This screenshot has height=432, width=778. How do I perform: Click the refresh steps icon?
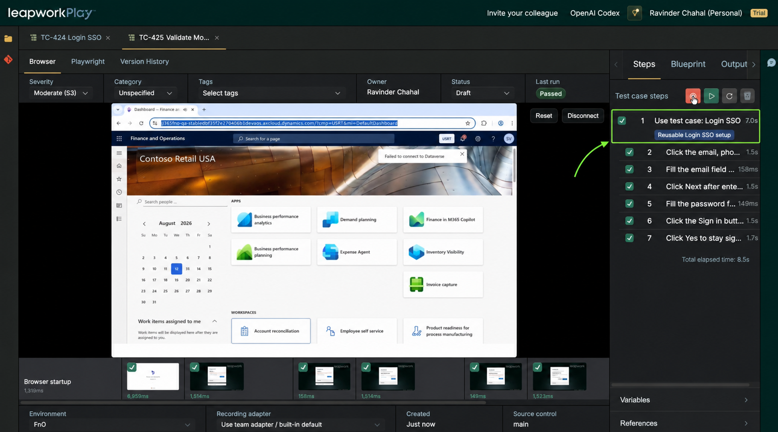tap(729, 96)
